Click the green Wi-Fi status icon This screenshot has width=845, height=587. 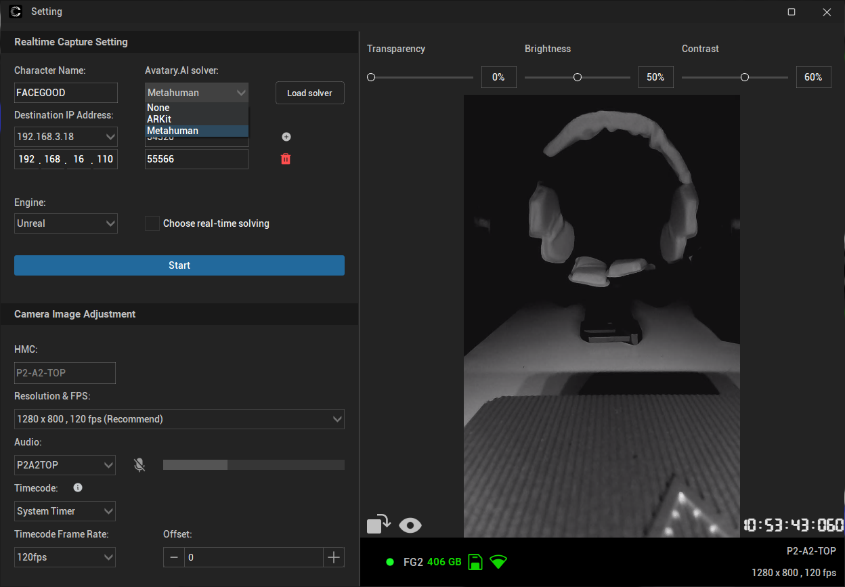point(498,562)
